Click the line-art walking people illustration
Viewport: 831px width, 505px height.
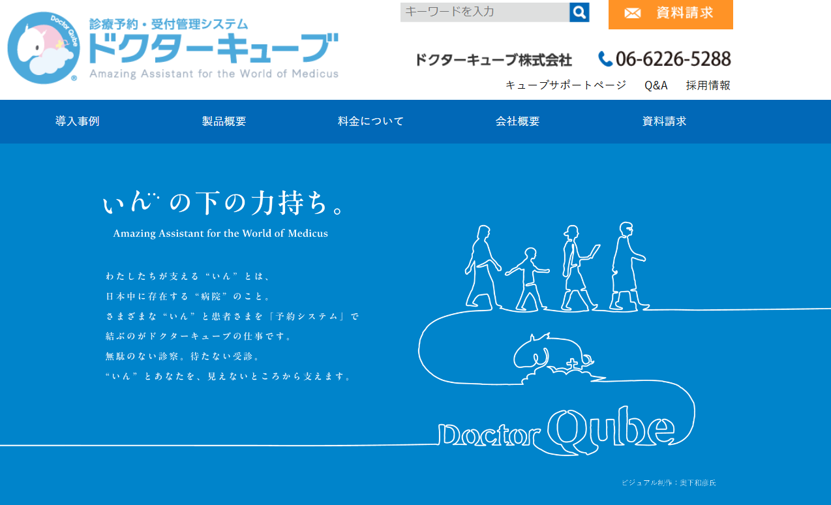click(556, 266)
